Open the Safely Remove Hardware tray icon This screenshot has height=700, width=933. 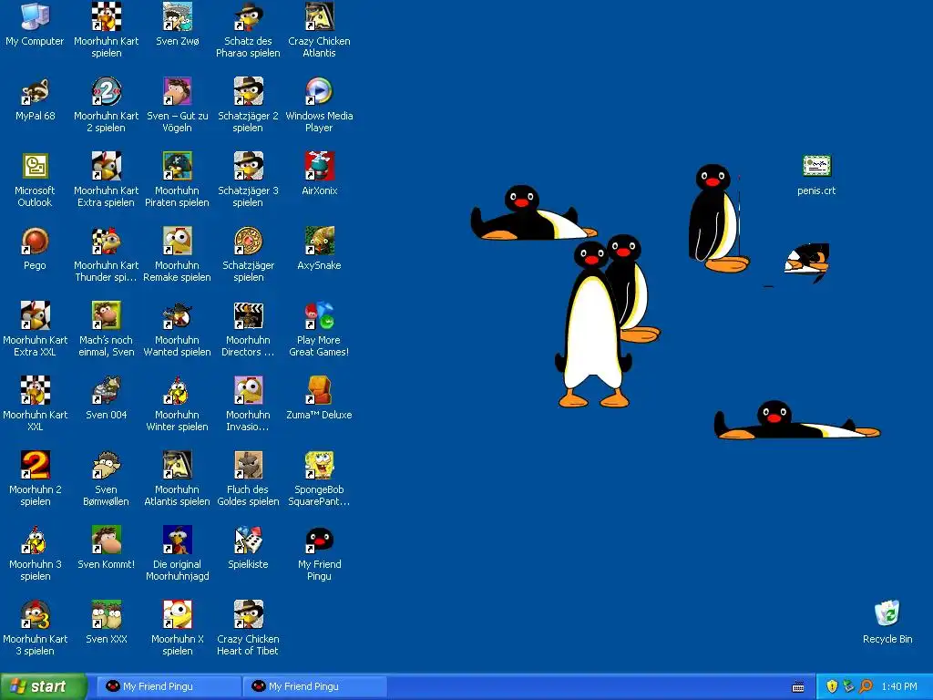[x=848, y=687]
